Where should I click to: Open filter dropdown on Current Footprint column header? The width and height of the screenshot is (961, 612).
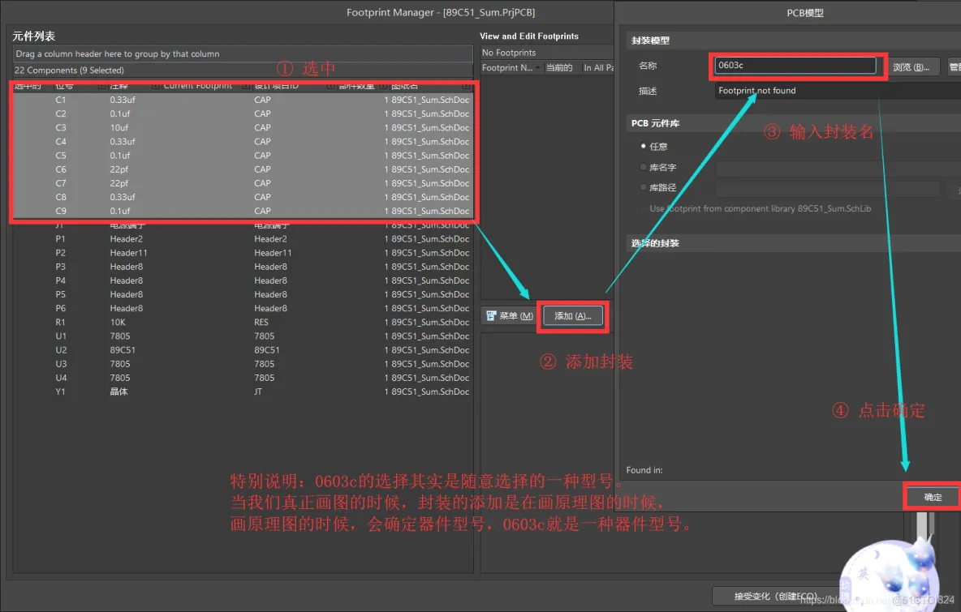[x=247, y=86]
